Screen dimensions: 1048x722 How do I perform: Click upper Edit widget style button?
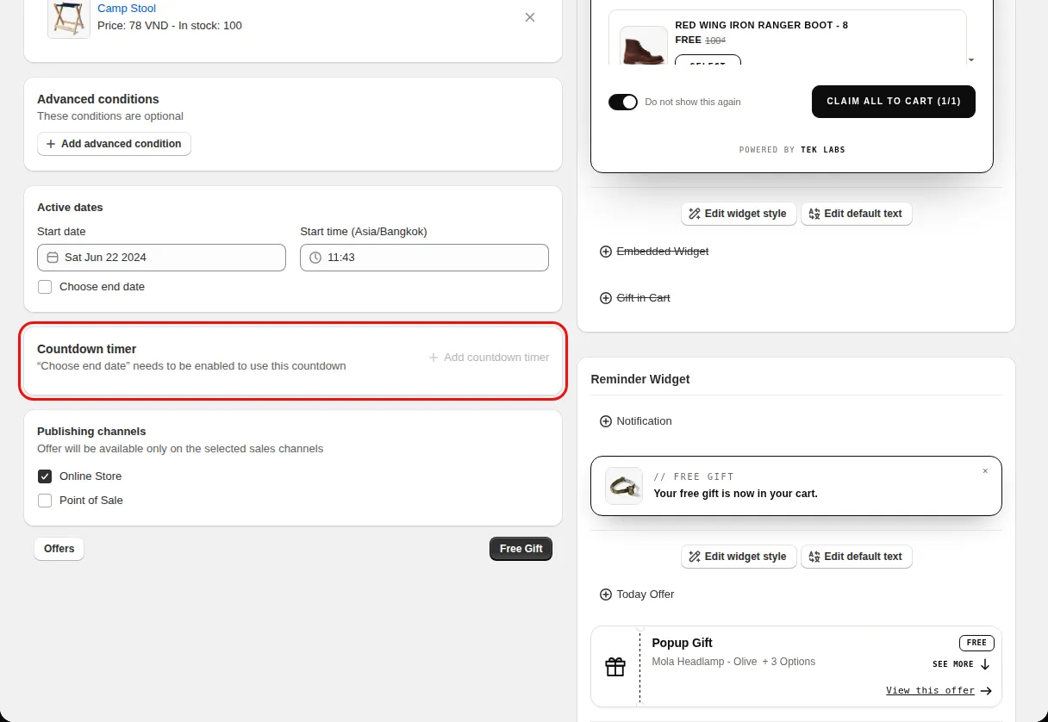click(739, 214)
